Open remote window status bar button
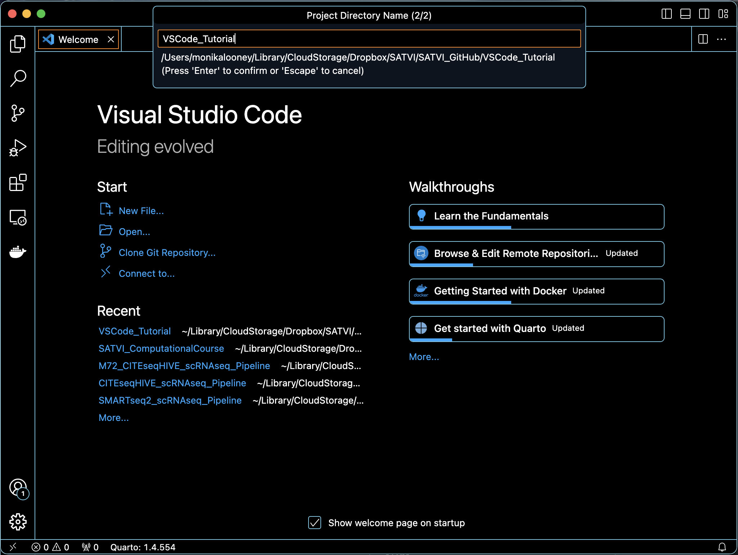This screenshot has width=738, height=555. click(x=13, y=547)
